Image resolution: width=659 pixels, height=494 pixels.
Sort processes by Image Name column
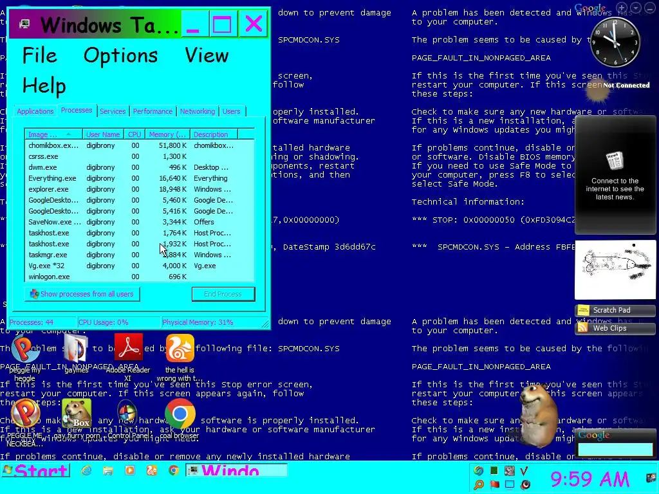pos(53,134)
